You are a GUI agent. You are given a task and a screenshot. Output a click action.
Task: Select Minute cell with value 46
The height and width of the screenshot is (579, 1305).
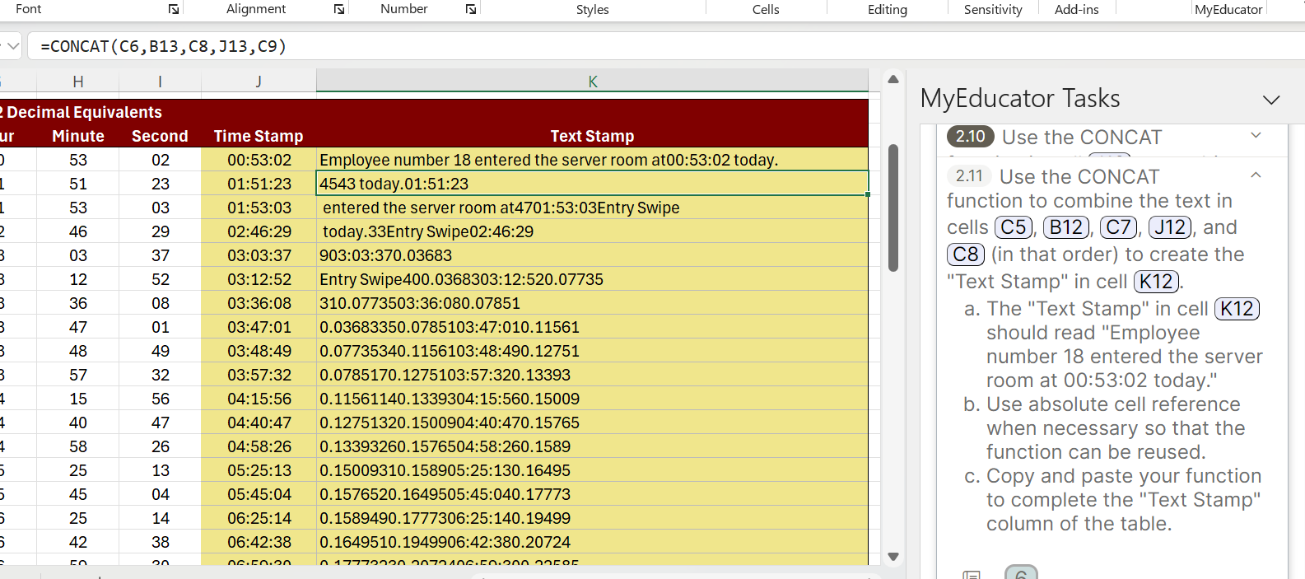tap(78, 231)
